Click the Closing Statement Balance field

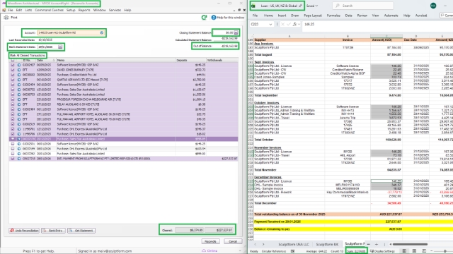coord(223,33)
